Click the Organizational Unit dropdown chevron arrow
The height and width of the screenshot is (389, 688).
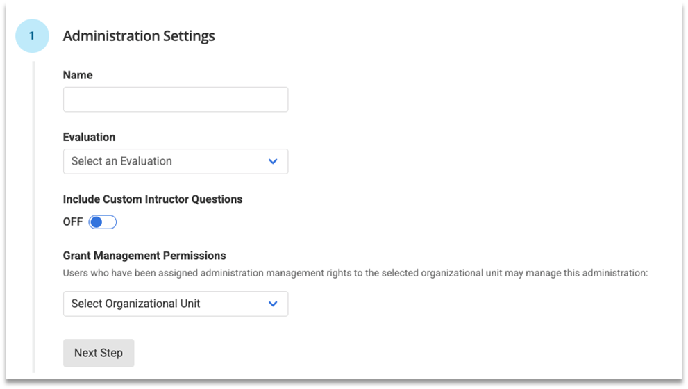click(x=273, y=304)
